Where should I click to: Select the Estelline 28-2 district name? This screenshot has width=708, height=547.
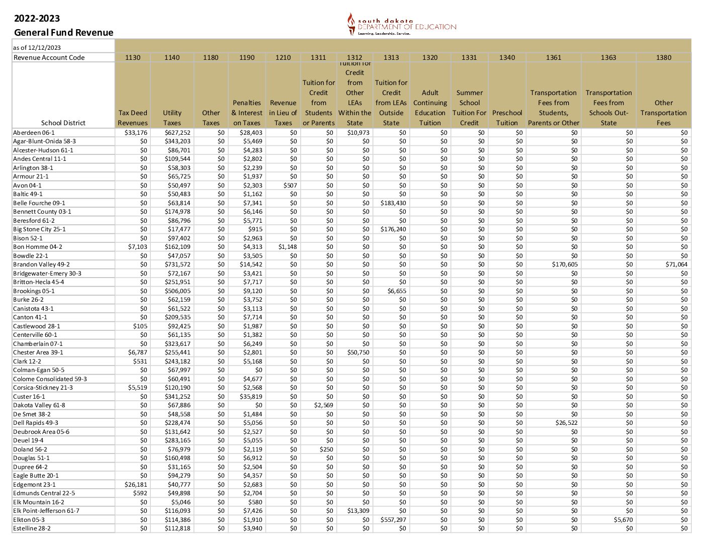32,528
